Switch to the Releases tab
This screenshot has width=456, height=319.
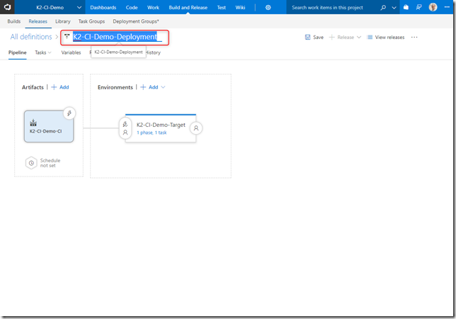38,21
